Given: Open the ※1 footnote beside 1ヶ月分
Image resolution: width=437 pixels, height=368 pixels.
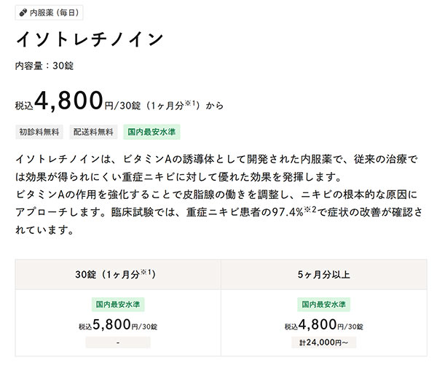Looking at the screenshot, I should click(190, 103).
